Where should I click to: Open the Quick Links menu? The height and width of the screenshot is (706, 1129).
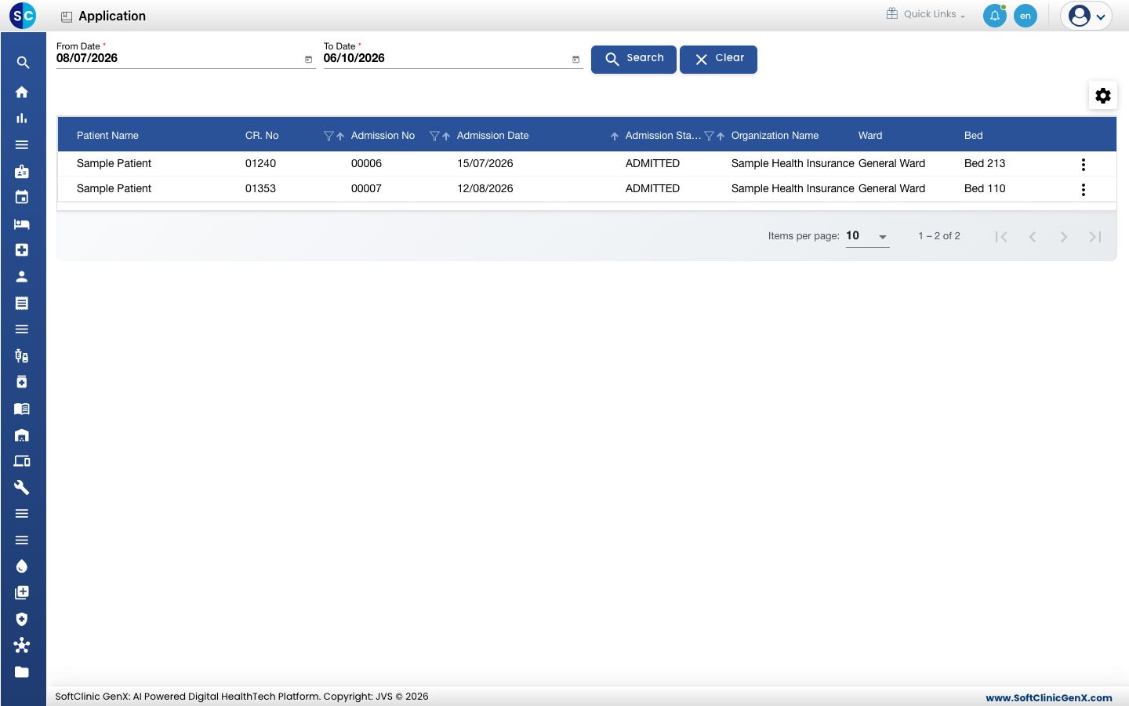[926, 14]
